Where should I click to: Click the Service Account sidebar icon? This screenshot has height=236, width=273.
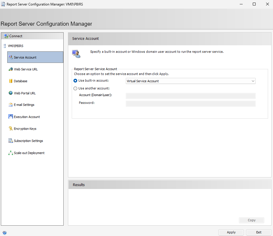tap(11, 57)
